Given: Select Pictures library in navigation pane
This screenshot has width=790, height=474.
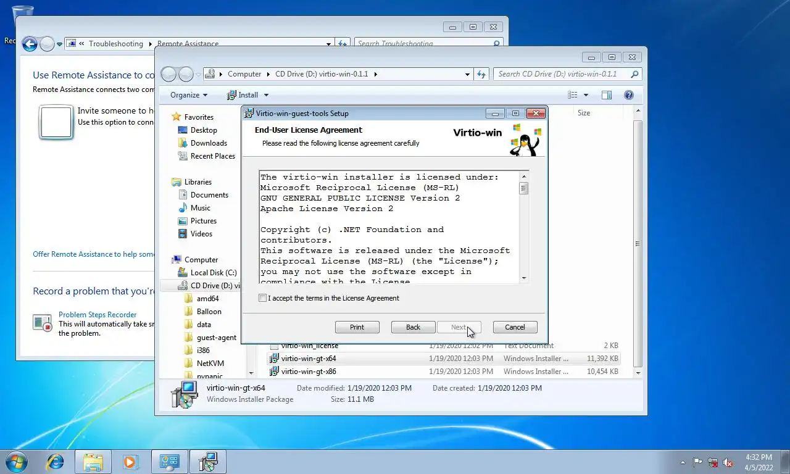Looking at the screenshot, I should pyautogui.click(x=204, y=221).
